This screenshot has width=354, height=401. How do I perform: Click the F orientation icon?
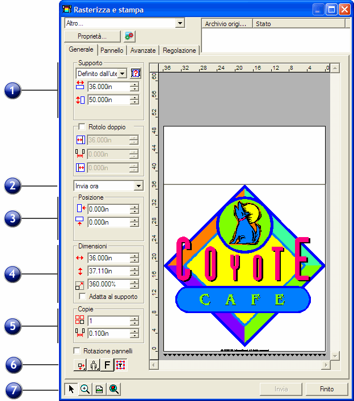(x=107, y=365)
